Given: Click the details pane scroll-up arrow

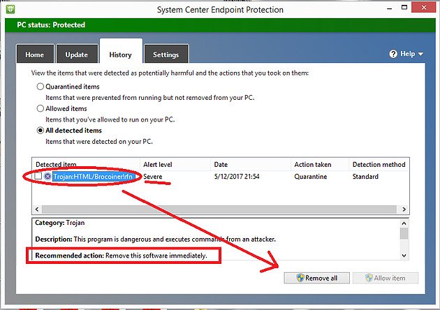Looking at the screenshot, I should pos(404,223).
